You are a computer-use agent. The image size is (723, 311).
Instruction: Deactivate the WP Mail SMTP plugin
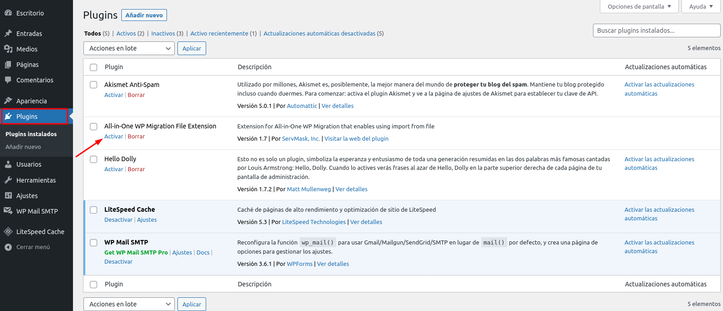pyautogui.click(x=118, y=262)
